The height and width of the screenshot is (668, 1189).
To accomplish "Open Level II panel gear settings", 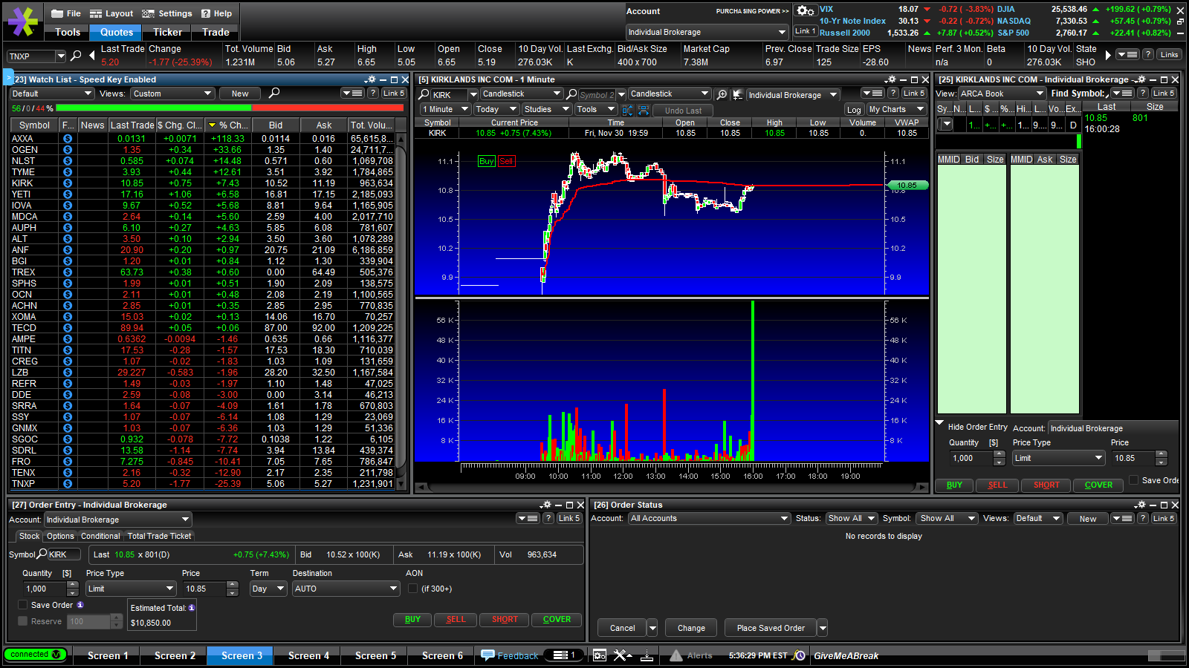I will [1140, 79].
